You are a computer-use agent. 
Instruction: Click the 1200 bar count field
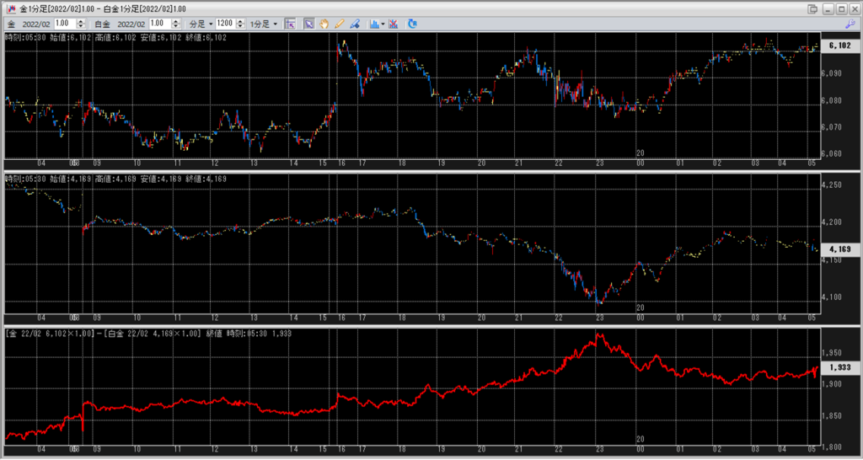click(x=224, y=24)
